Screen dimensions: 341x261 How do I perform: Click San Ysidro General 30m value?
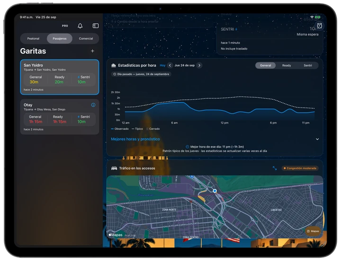click(34, 82)
